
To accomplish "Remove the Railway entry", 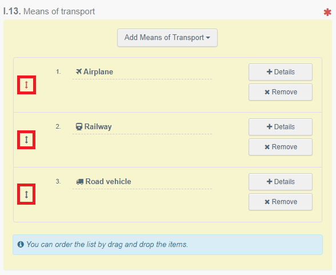I will (281, 147).
